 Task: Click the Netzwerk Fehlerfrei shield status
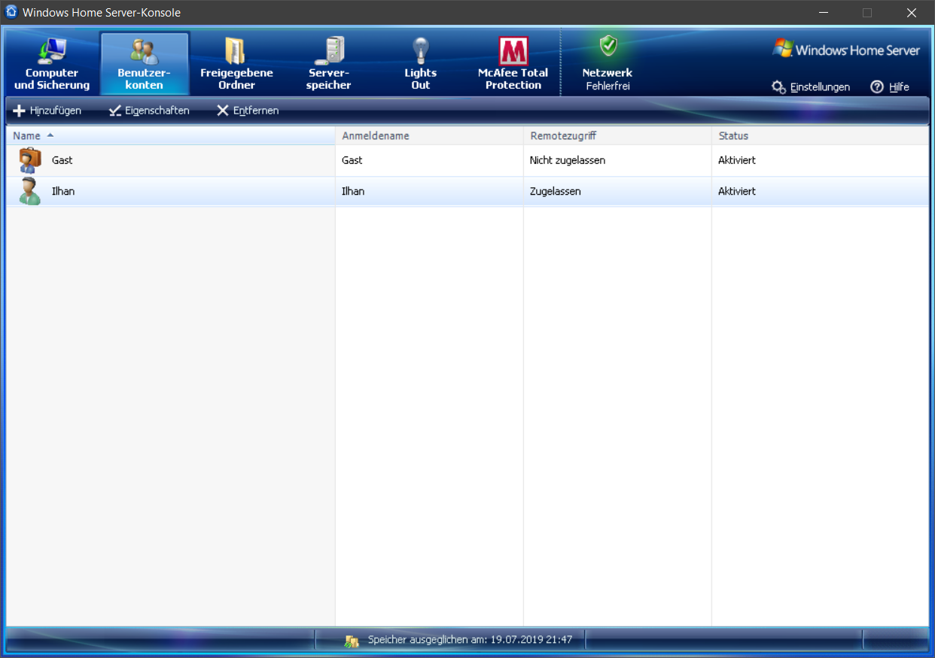click(608, 64)
